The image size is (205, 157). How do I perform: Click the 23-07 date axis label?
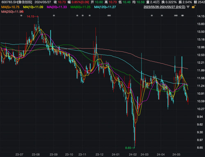[x=19, y=155]
